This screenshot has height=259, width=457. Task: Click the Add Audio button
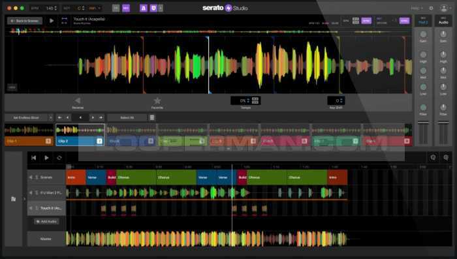(46, 221)
